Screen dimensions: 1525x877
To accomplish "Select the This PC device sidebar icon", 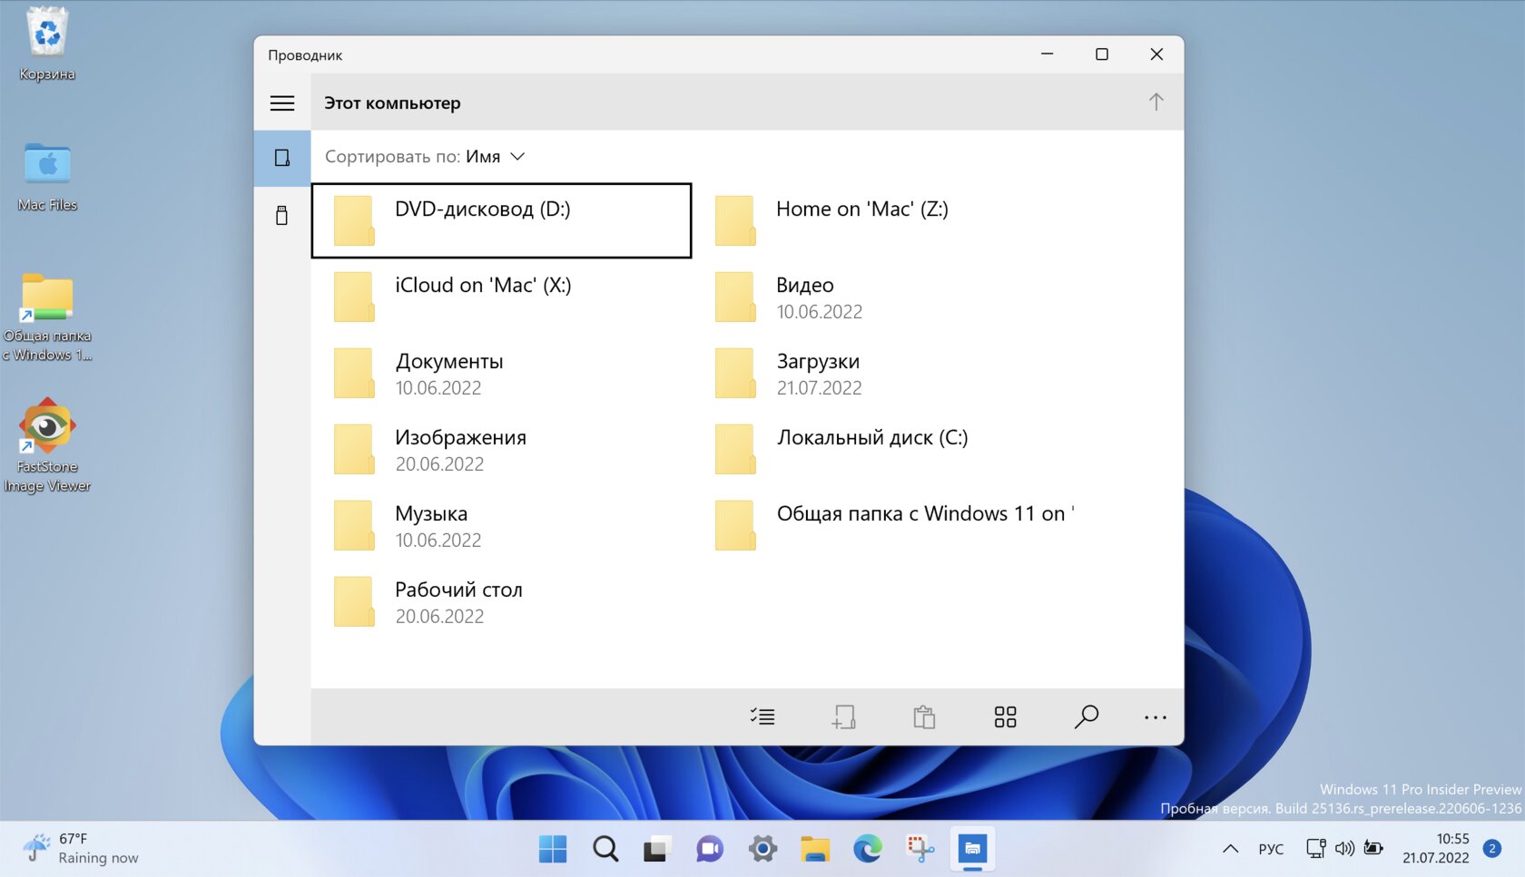I will coord(282,158).
